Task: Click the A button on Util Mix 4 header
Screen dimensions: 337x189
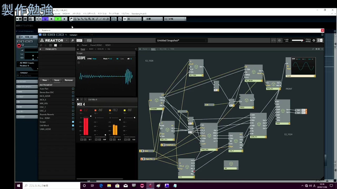Action: pyautogui.click(x=78, y=99)
